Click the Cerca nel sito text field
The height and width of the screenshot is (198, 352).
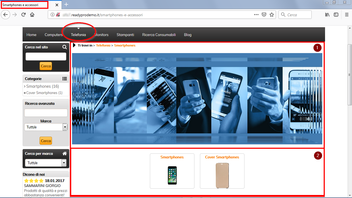tap(46, 56)
